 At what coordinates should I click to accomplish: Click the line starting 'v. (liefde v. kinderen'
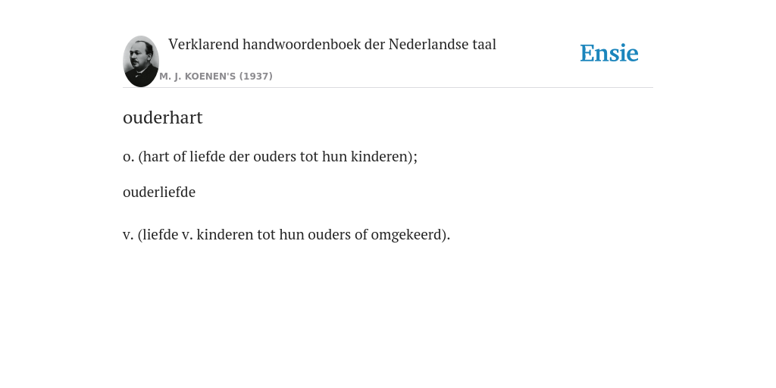[x=286, y=235]
